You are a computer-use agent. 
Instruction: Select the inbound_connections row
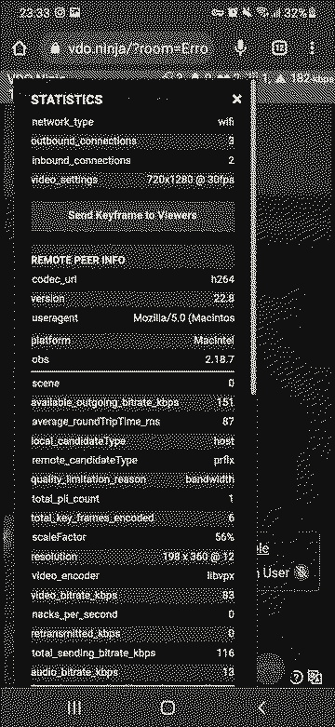pyautogui.click(x=132, y=160)
